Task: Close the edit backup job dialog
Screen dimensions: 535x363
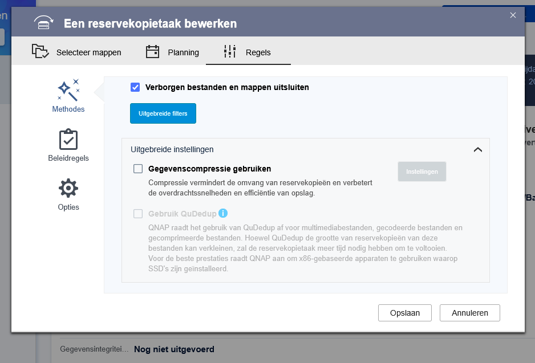Action: pyautogui.click(x=513, y=15)
